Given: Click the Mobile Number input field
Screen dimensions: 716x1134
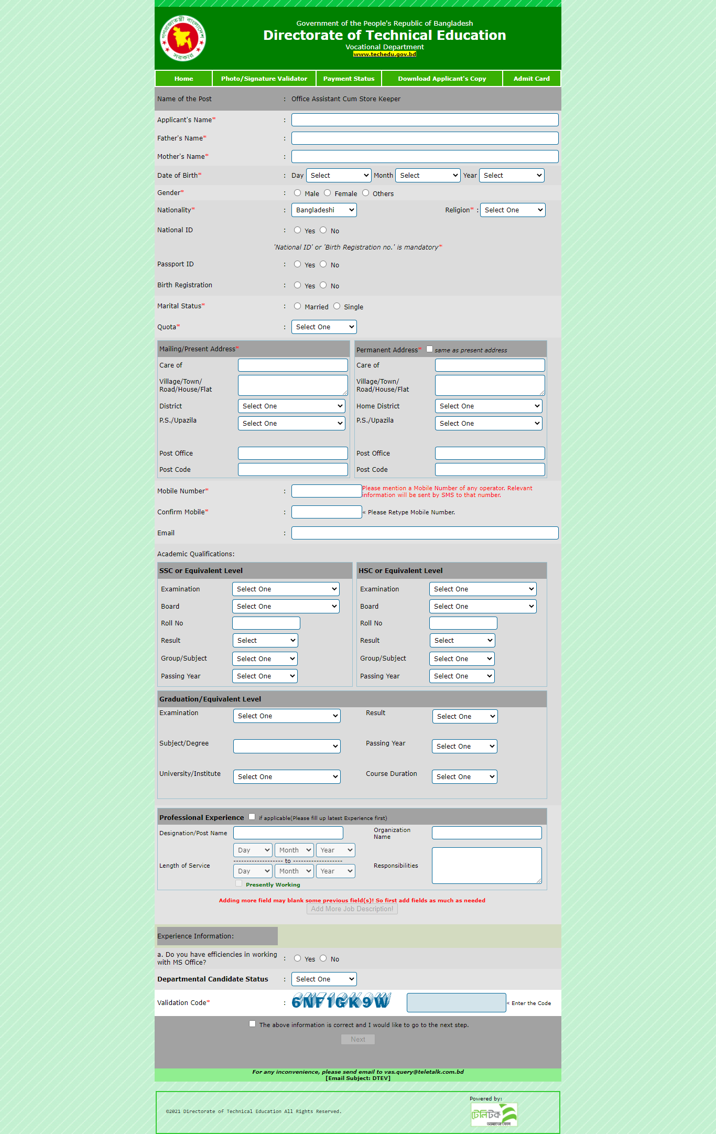Looking at the screenshot, I should [x=327, y=491].
